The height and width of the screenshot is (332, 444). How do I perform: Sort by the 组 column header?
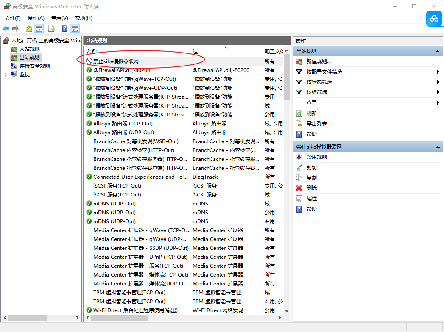click(x=226, y=52)
